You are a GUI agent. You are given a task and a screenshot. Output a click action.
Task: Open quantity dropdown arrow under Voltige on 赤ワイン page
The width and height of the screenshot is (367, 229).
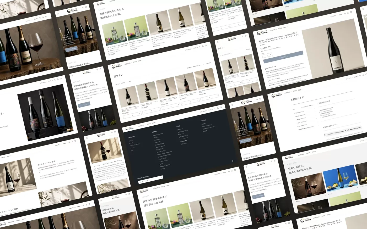point(140,113)
